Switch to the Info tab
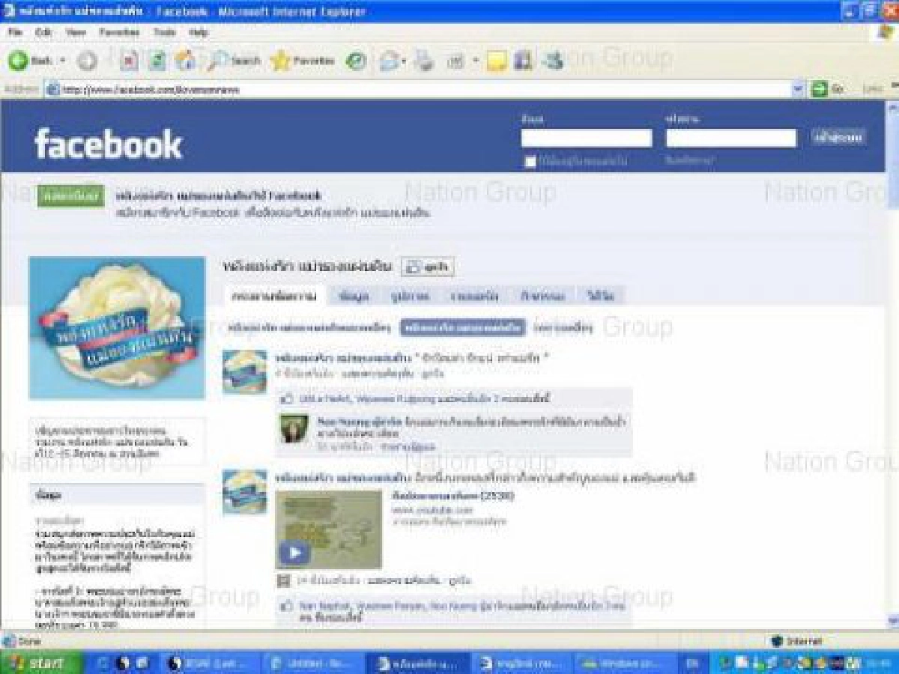Image resolution: width=899 pixels, height=674 pixels. (x=354, y=296)
